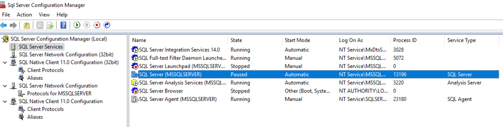This screenshot has width=503, height=127.
Task: Open the Help menu
Action: click(62, 15)
